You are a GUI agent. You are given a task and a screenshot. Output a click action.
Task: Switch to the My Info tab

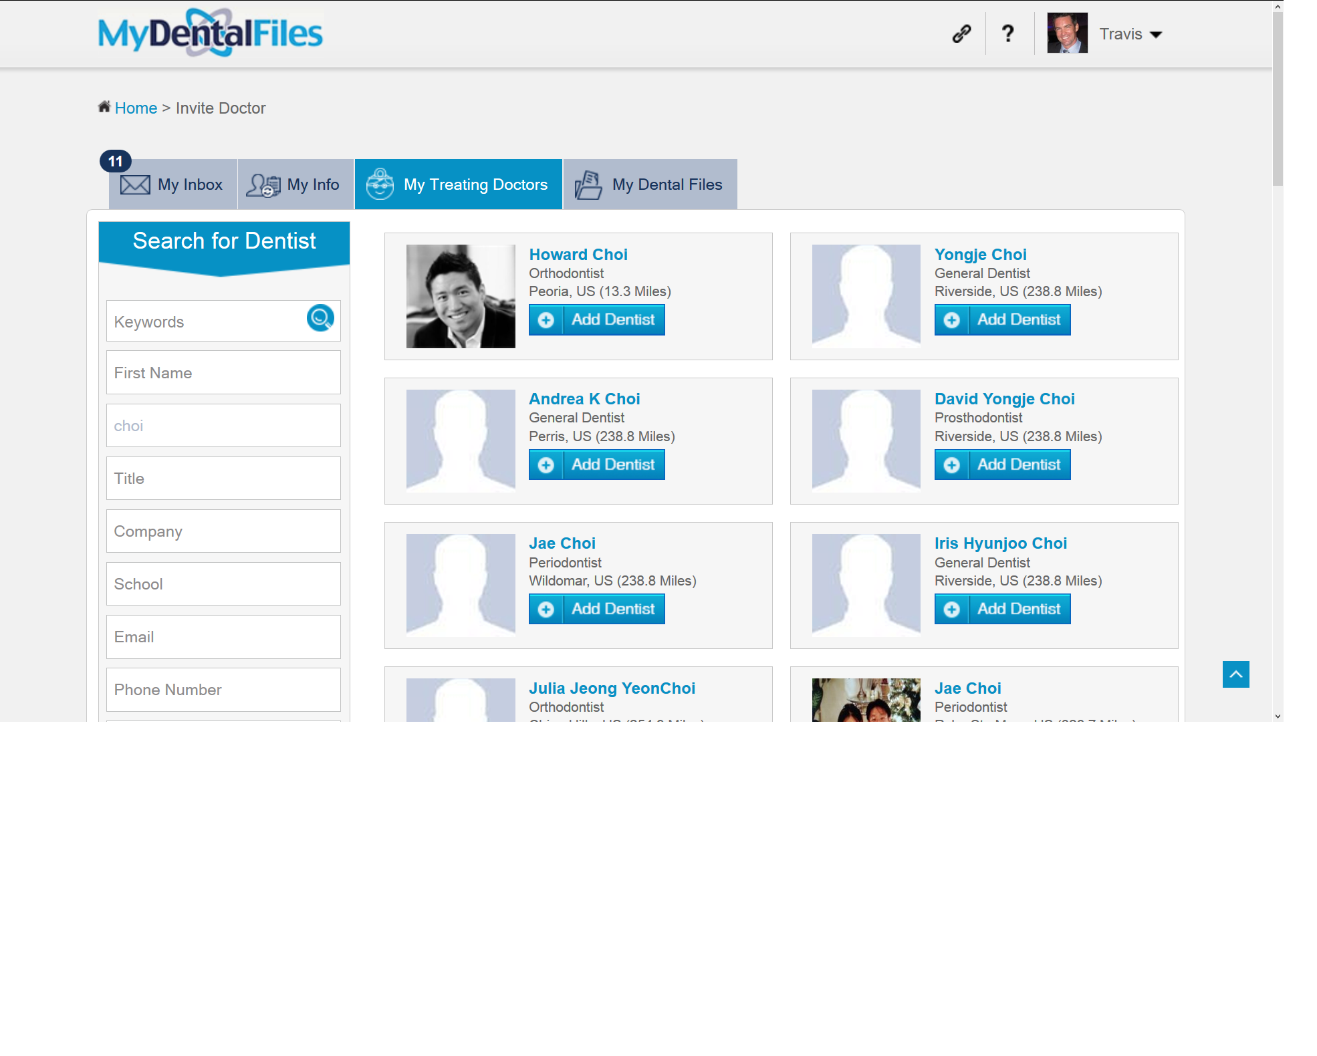295,184
